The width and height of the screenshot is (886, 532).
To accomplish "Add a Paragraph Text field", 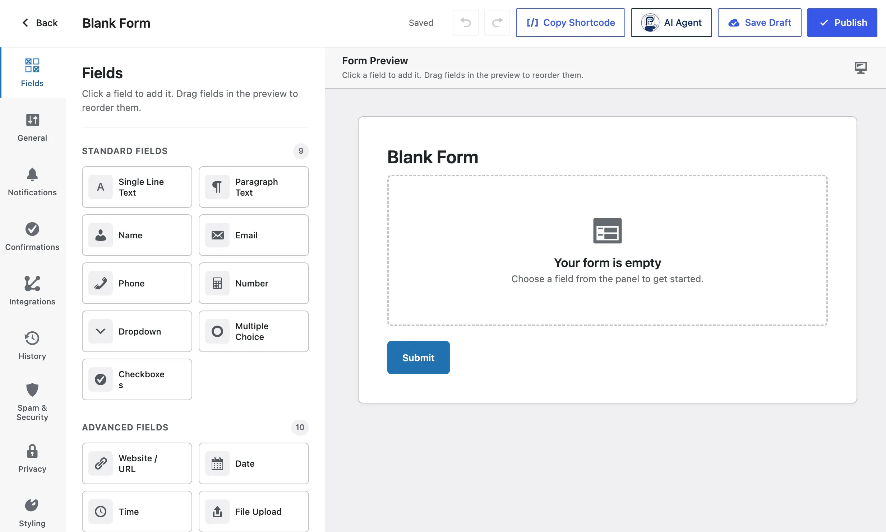I will (x=254, y=187).
